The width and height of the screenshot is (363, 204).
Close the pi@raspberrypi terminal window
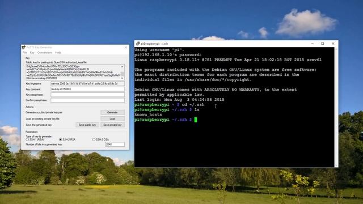[x=333, y=44]
